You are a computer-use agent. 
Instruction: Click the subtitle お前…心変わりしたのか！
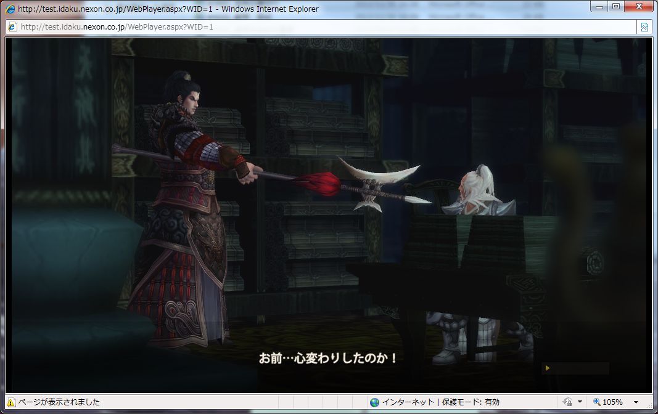[327, 359]
